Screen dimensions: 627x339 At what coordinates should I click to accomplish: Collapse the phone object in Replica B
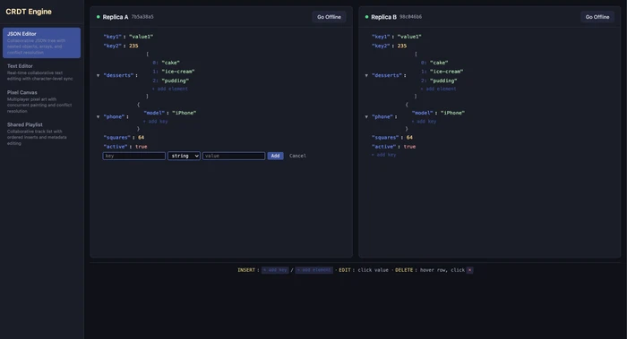pyautogui.click(x=366, y=116)
